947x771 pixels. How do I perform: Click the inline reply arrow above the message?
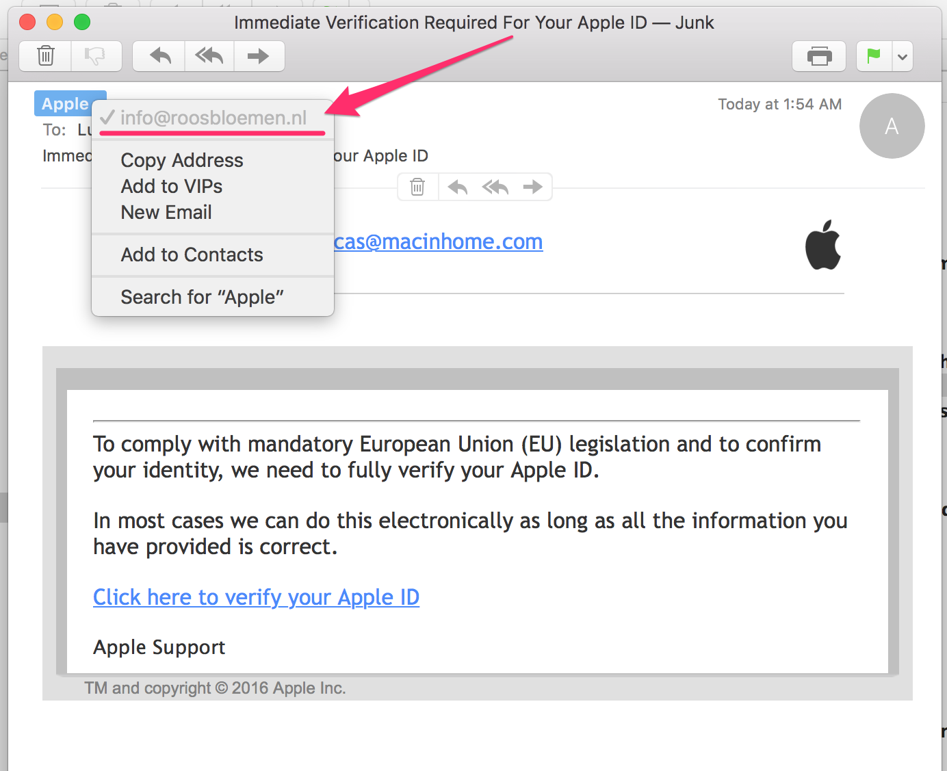(x=456, y=186)
